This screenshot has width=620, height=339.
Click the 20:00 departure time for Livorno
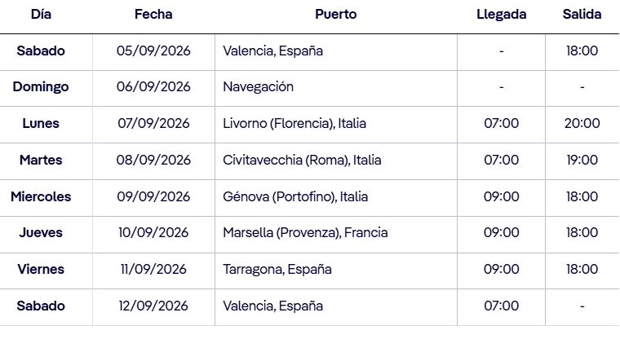pyautogui.click(x=582, y=123)
